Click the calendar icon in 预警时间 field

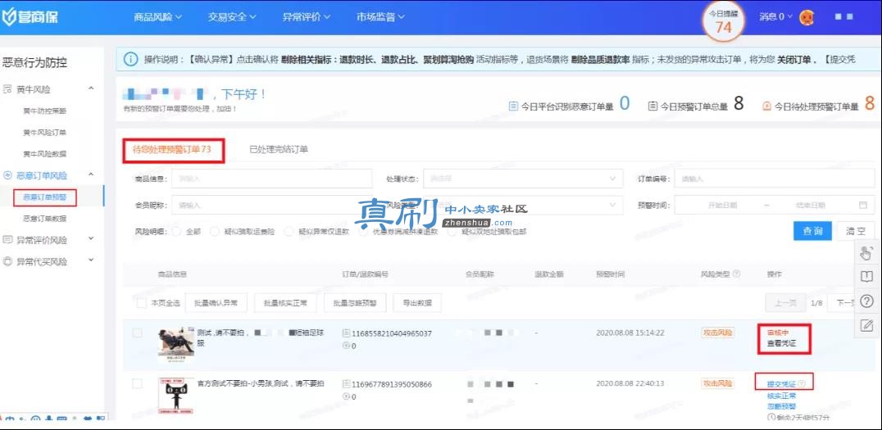[863, 205]
